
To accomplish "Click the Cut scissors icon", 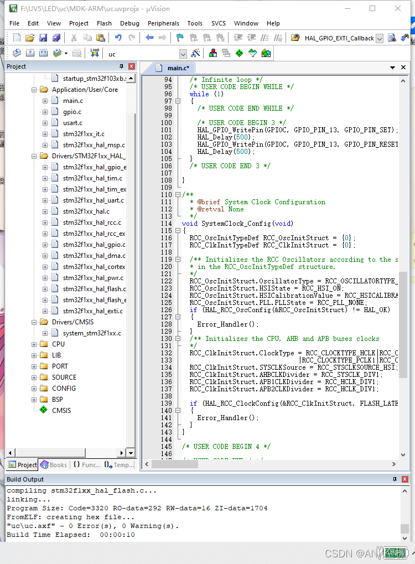I will [x=74, y=38].
